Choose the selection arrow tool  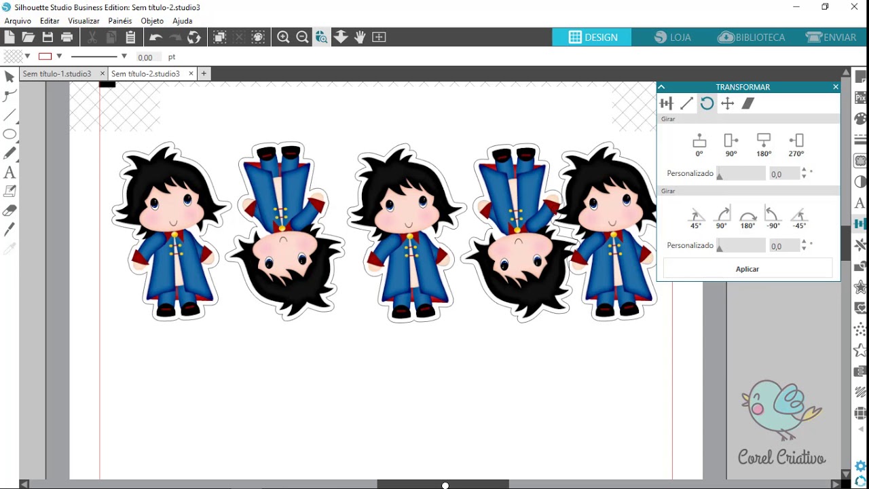pyautogui.click(x=10, y=77)
